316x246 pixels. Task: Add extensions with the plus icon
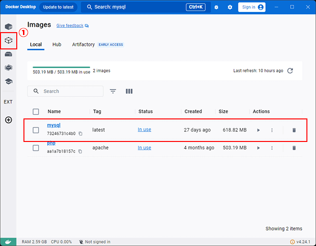click(9, 120)
